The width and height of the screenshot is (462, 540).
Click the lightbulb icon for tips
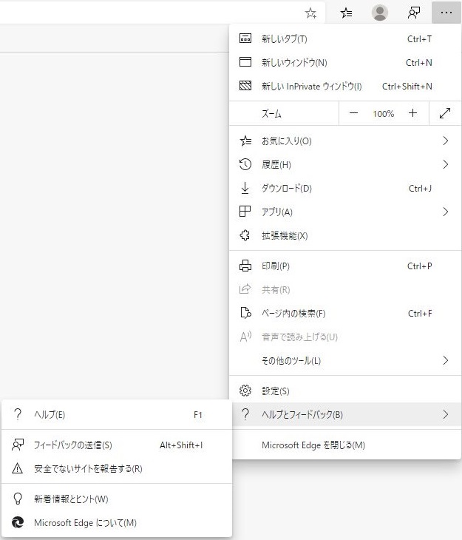tap(18, 499)
